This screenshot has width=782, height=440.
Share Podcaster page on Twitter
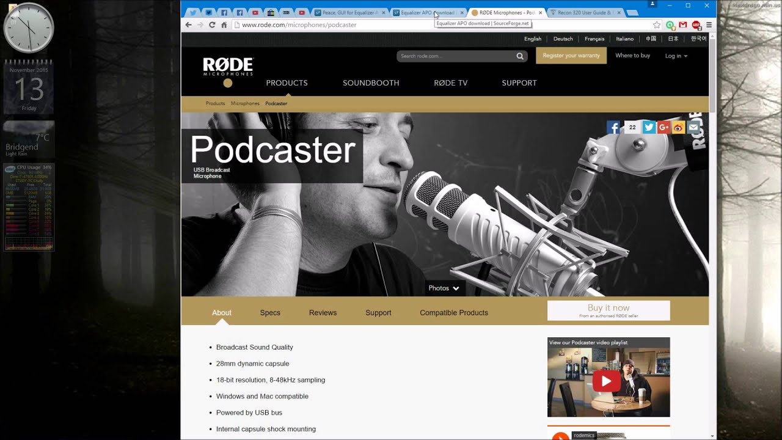(649, 127)
